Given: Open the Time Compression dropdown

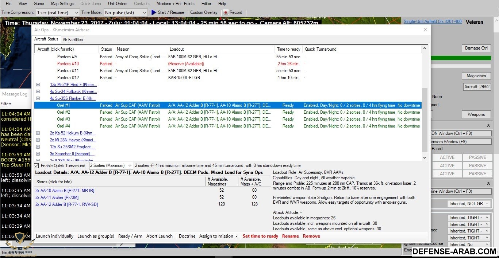Looking at the screenshot, I should click(58, 12).
